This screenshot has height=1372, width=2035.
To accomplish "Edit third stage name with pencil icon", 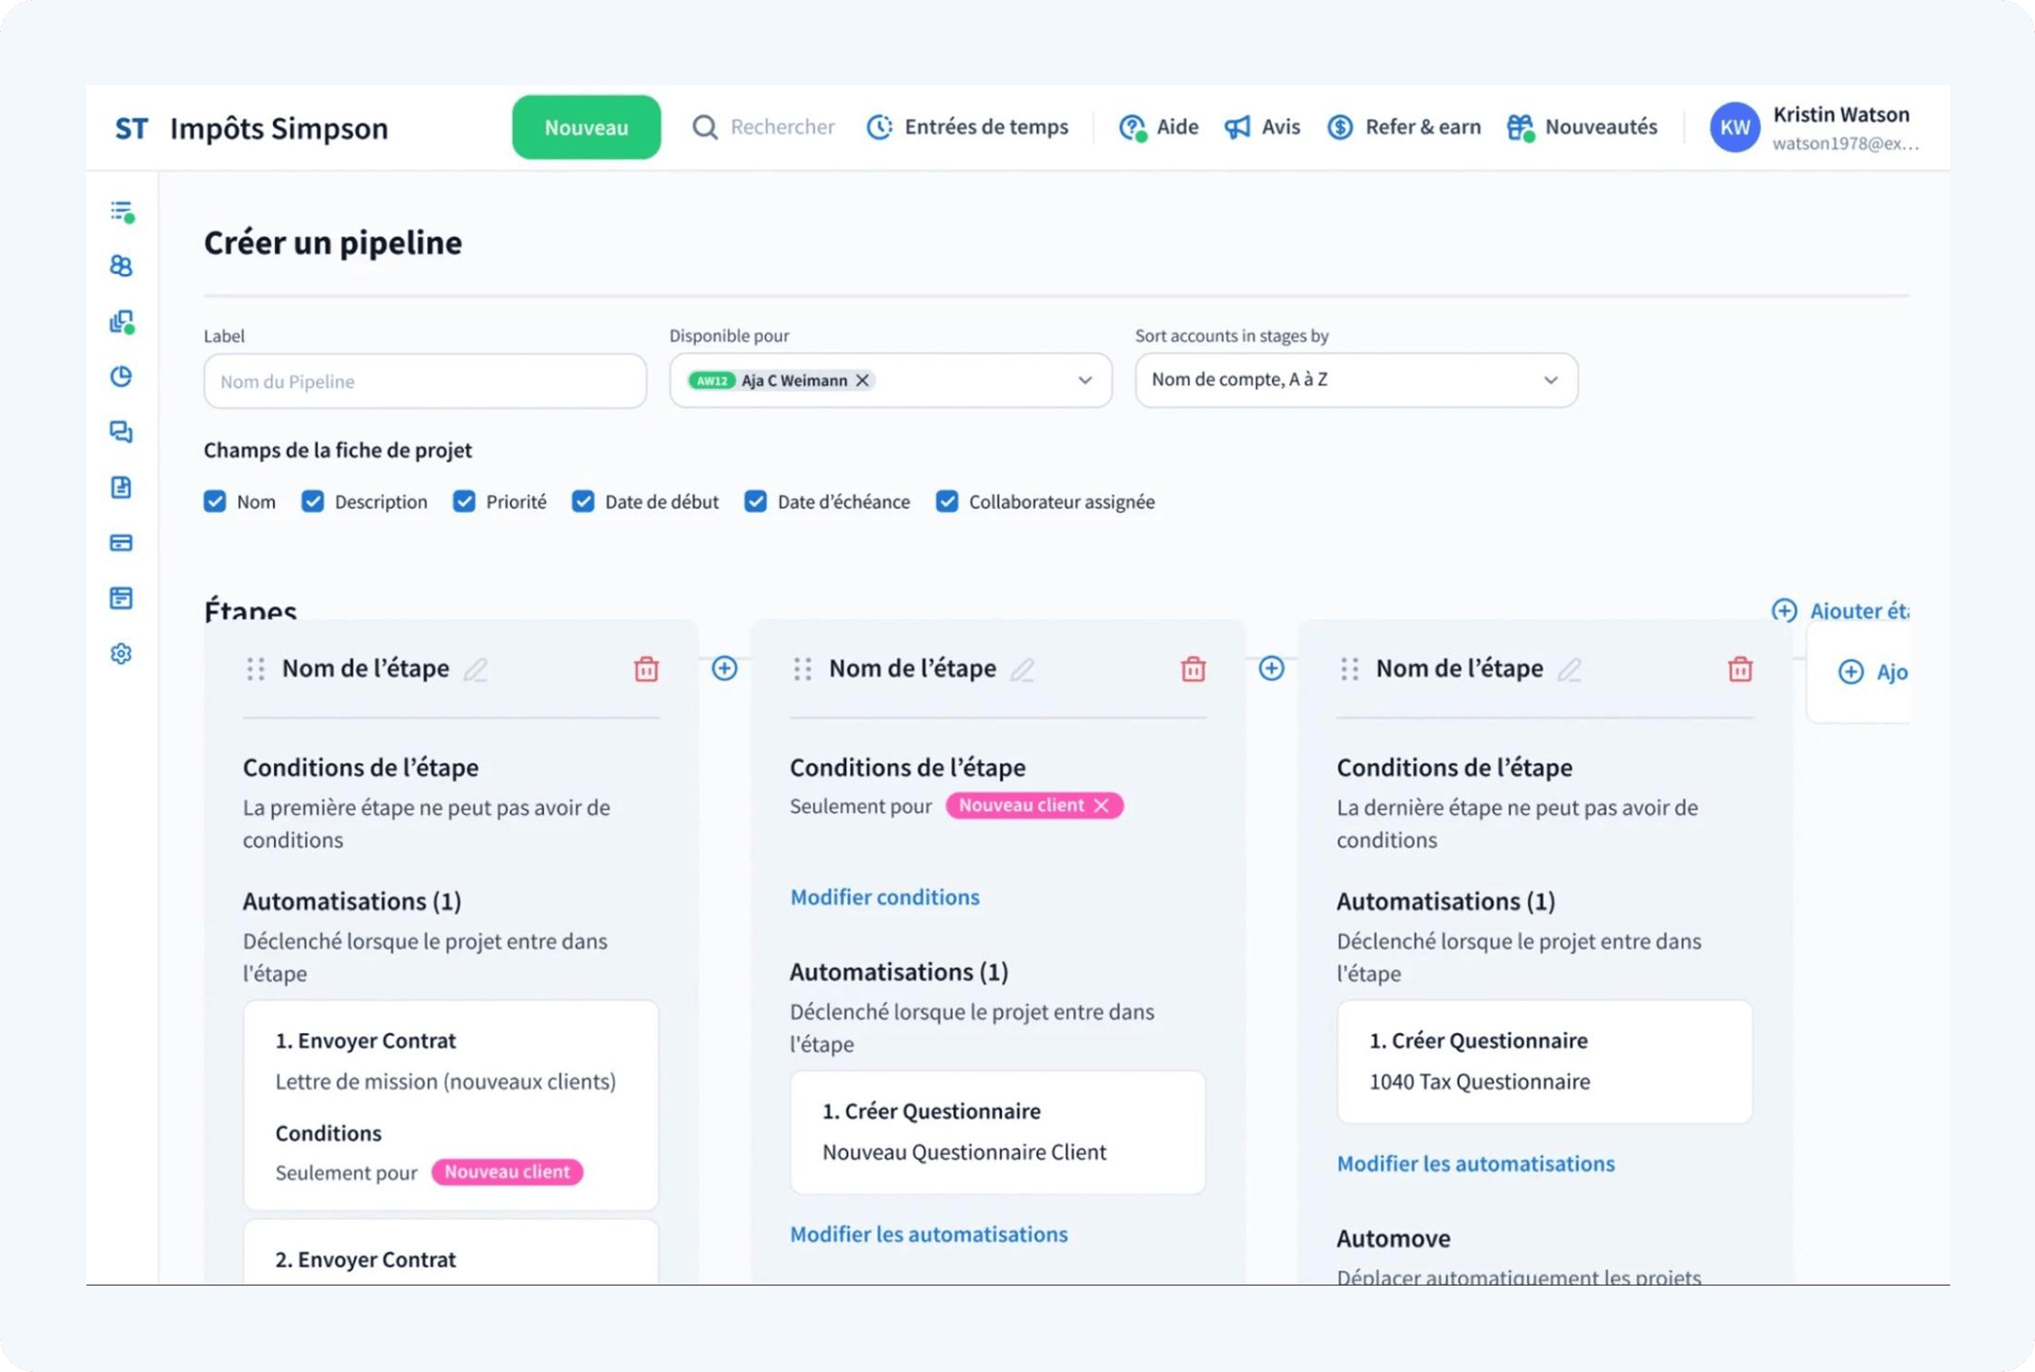I will coord(1569,670).
